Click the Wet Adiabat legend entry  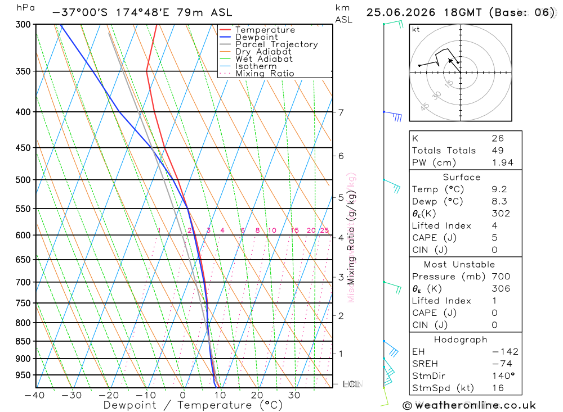256,59
